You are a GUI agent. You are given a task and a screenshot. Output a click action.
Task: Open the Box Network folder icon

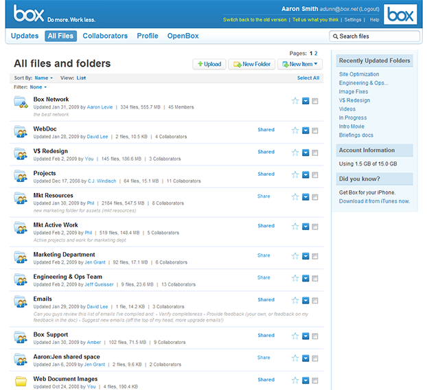click(21, 102)
